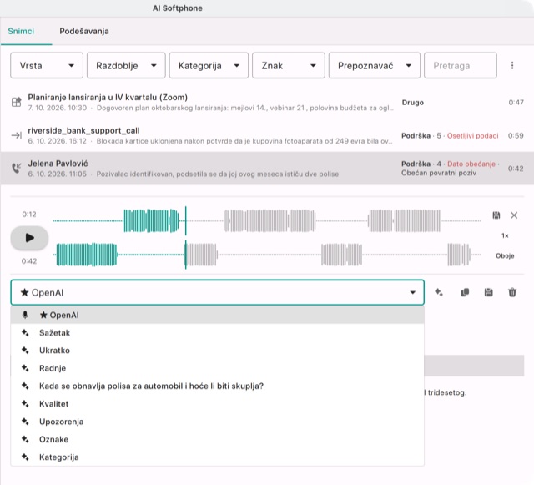Click the sparkle icon beside Kvalitet
Image resolution: width=534 pixels, height=485 pixels.
pyautogui.click(x=25, y=403)
